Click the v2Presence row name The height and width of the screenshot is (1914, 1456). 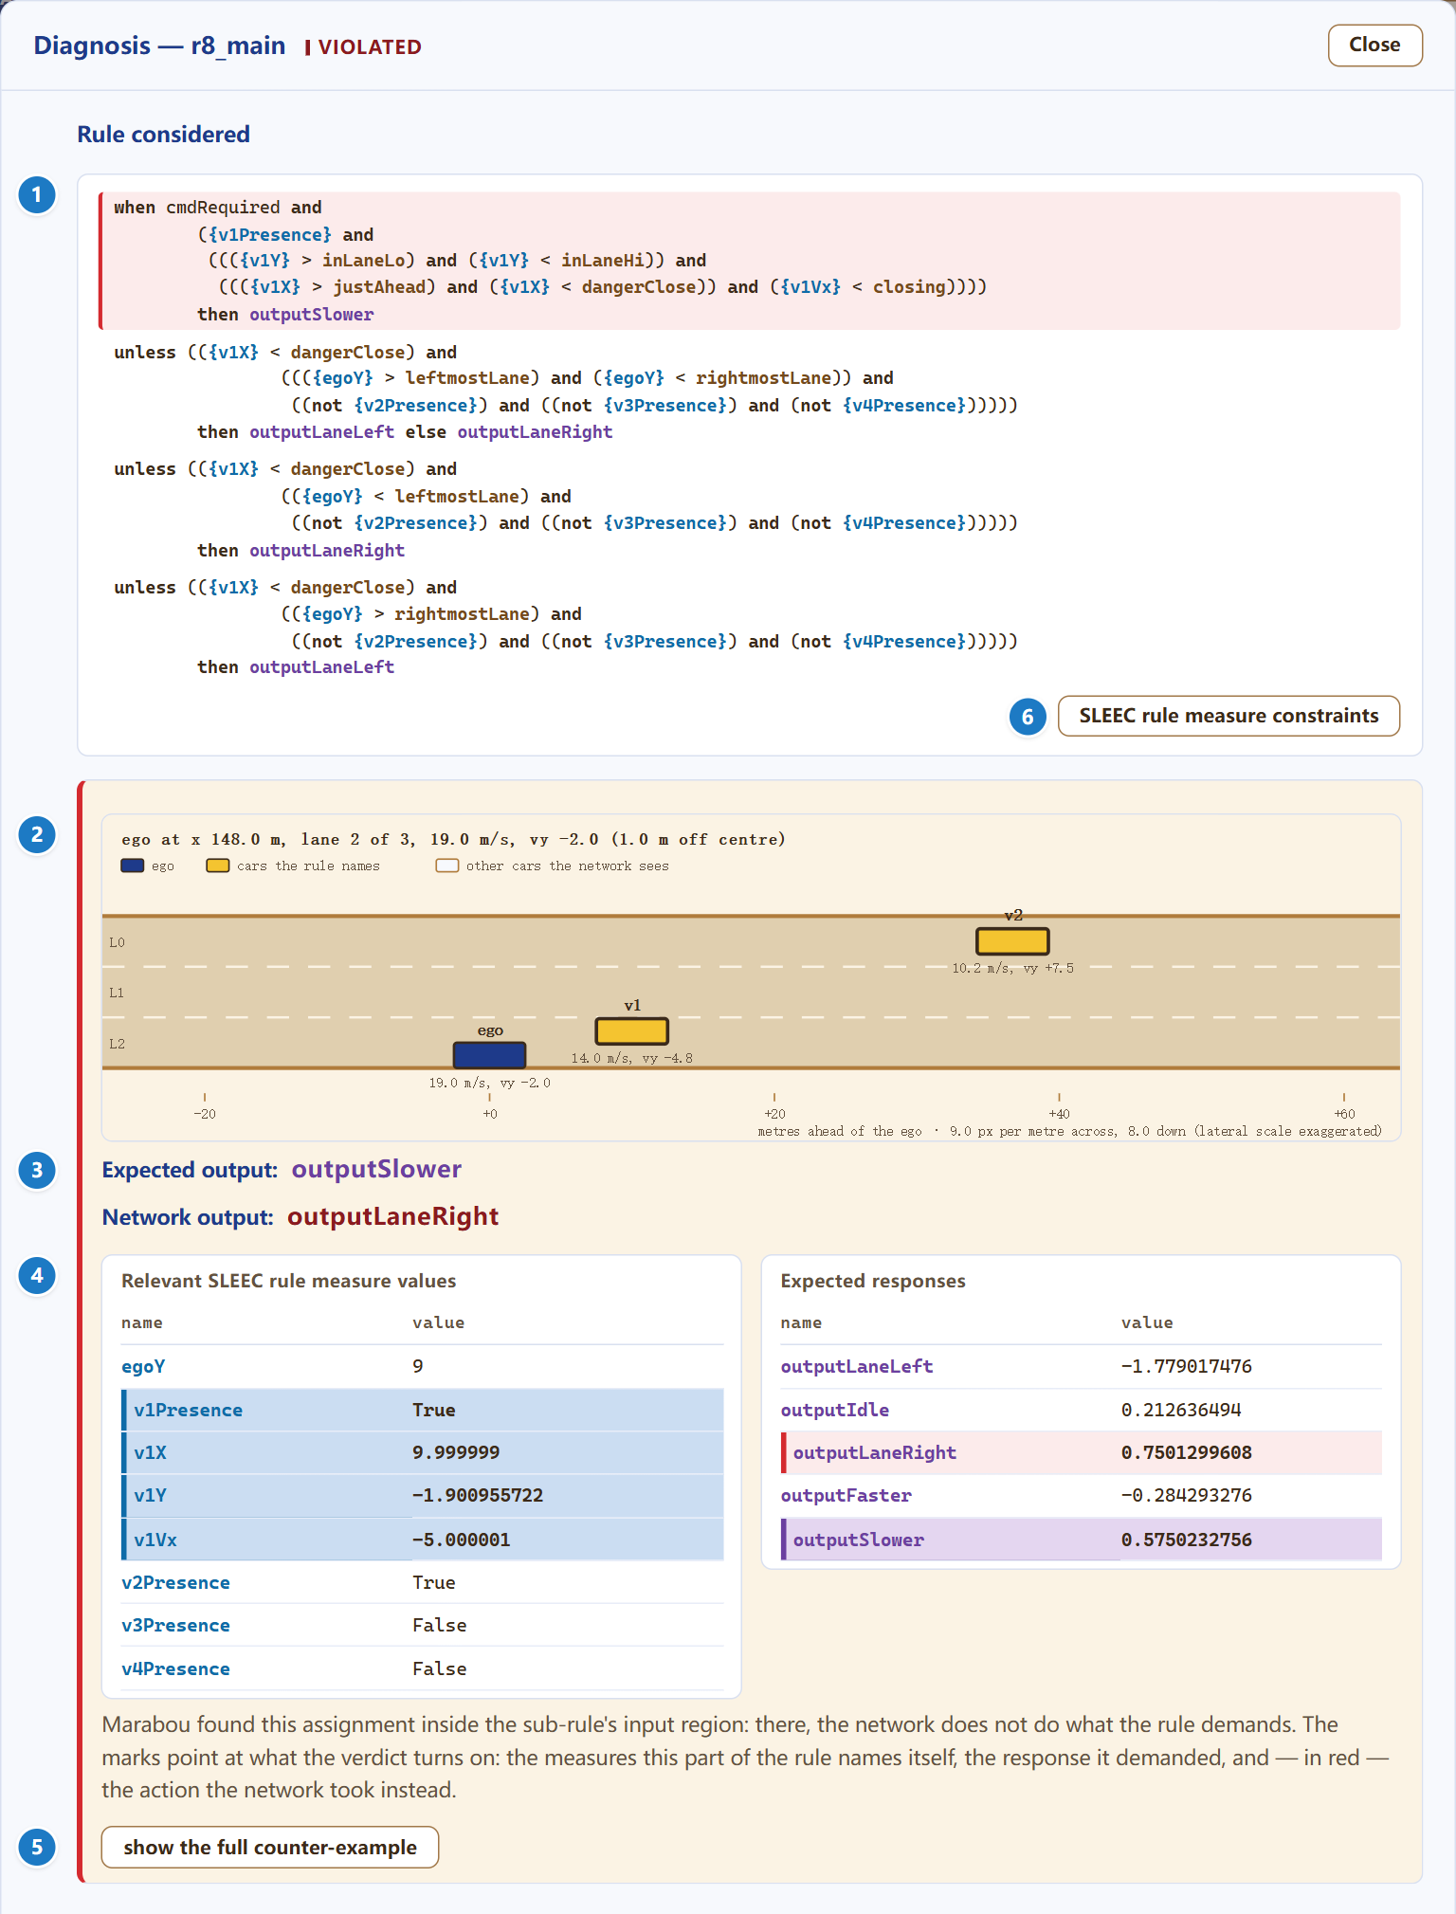pyautogui.click(x=175, y=1582)
